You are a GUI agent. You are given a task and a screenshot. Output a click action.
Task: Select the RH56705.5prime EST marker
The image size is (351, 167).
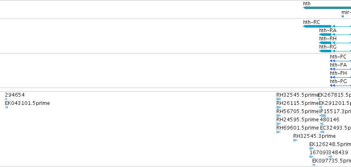point(278,116)
